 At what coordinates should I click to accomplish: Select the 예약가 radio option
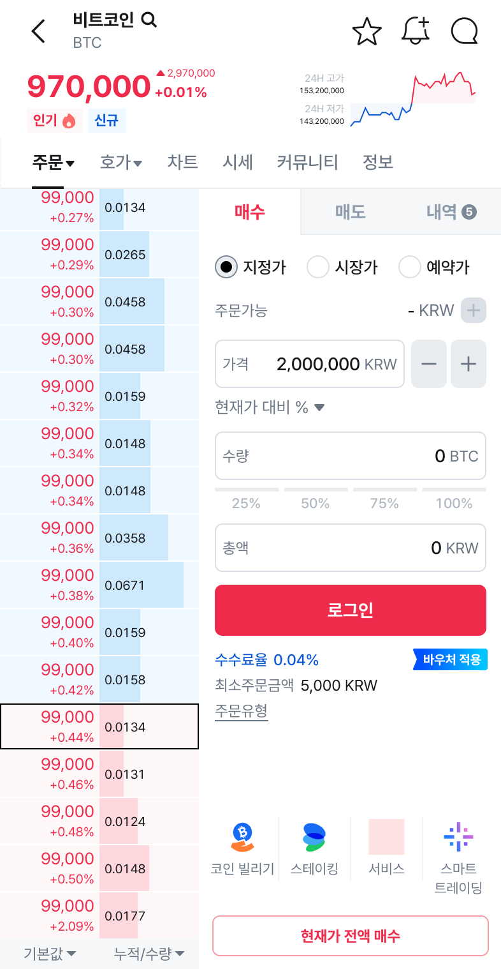[x=434, y=267]
